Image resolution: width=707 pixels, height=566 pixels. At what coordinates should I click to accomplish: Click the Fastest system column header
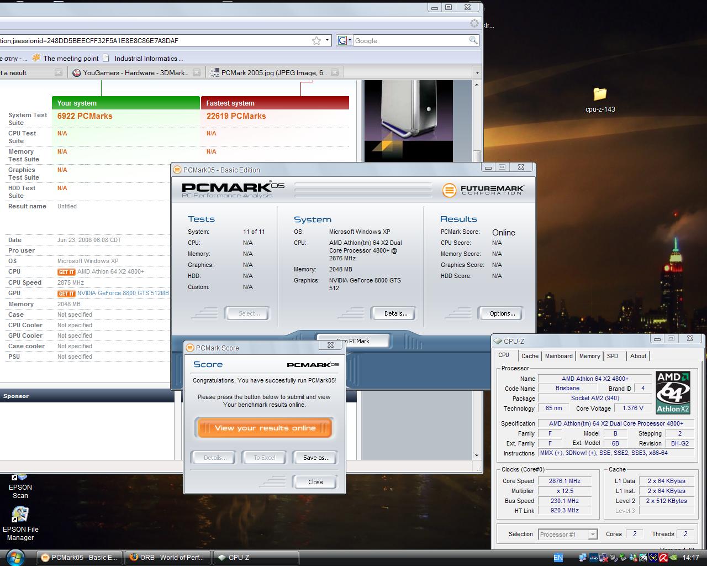click(275, 103)
